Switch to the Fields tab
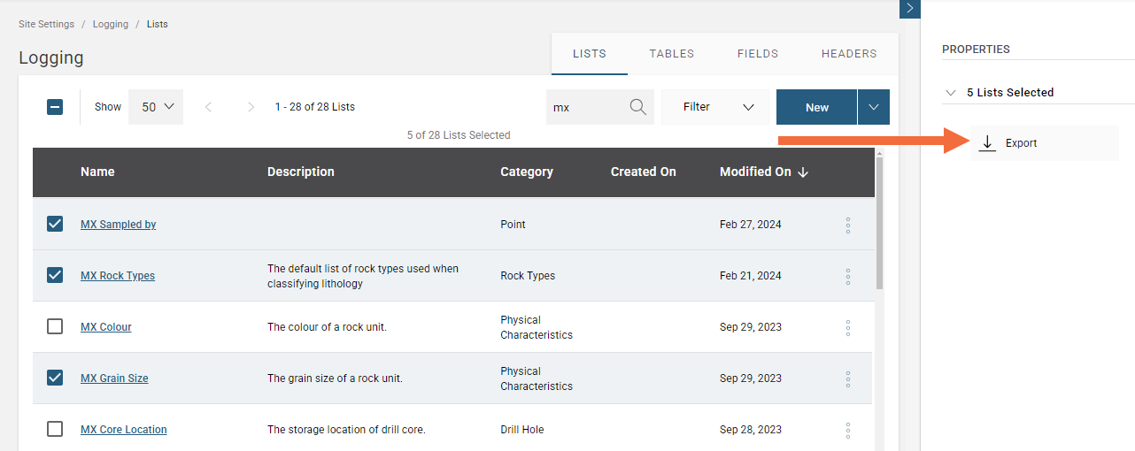 pyautogui.click(x=757, y=54)
